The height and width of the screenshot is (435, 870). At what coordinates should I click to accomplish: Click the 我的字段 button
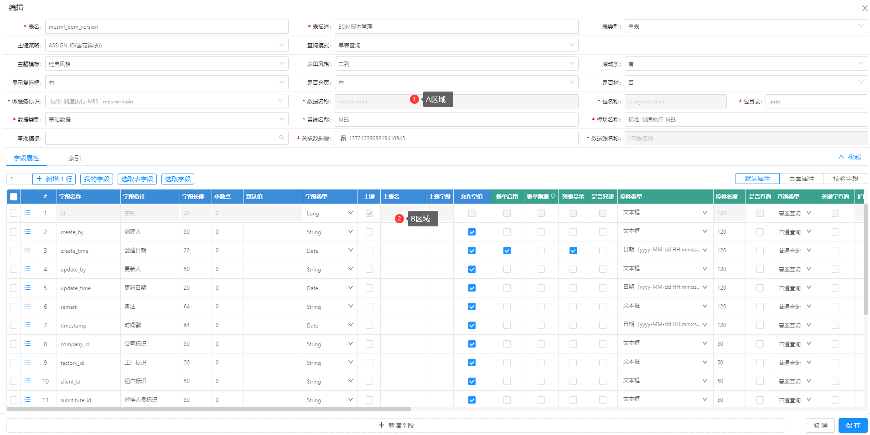(x=97, y=179)
